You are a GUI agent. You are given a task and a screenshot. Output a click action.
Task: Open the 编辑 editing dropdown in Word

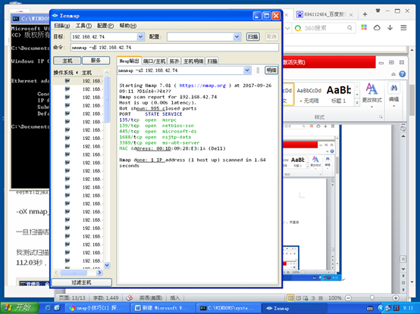393,95
